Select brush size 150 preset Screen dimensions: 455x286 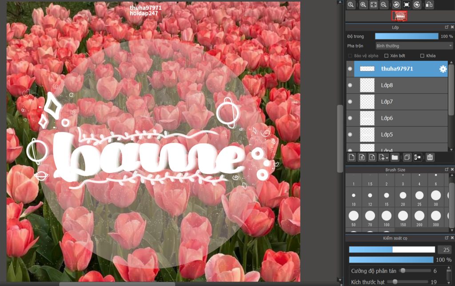pos(403,217)
